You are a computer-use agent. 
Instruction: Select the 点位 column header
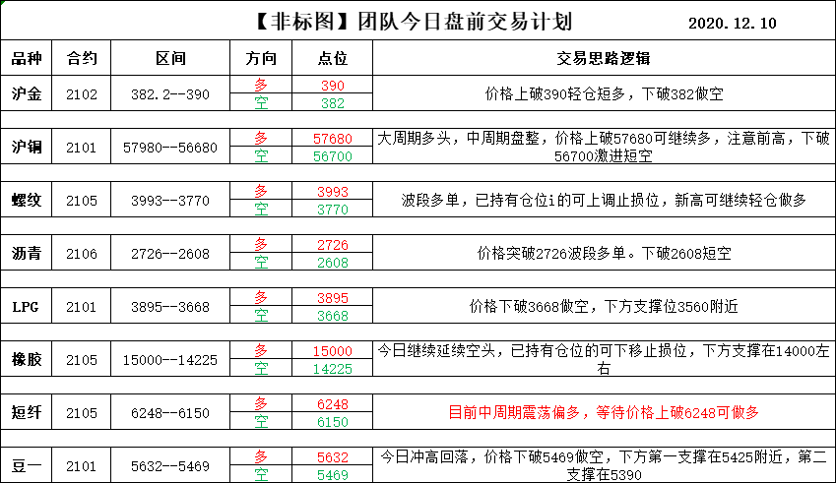(333, 58)
